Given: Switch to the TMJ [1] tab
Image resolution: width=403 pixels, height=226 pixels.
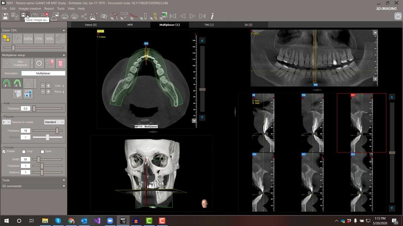Looking at the screenshot, I should click(209, 25).
